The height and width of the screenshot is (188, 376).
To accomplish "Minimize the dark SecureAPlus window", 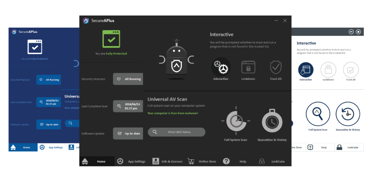I will (x=276, y=21).
